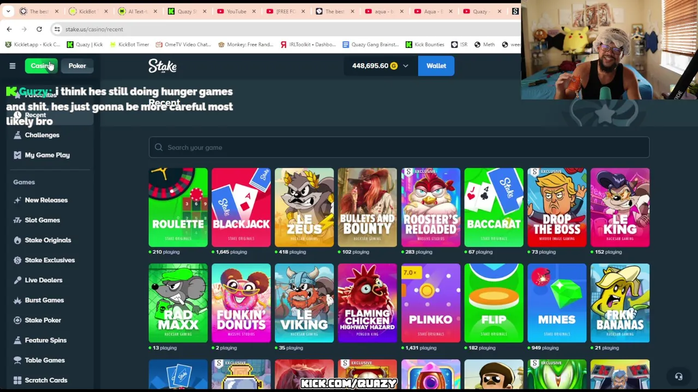Click the Stake Originals sidebar icon

coord(17,240)
